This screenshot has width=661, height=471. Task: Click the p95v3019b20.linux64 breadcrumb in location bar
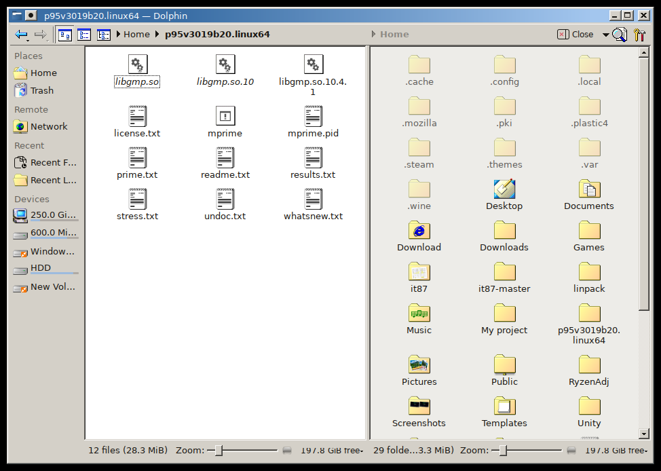point(218,34)
